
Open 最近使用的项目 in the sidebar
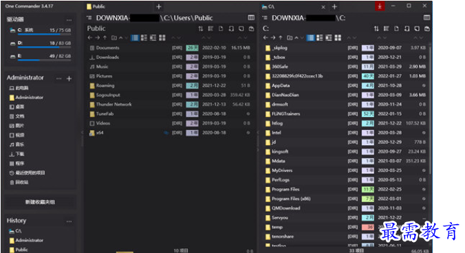coord(28,173)
